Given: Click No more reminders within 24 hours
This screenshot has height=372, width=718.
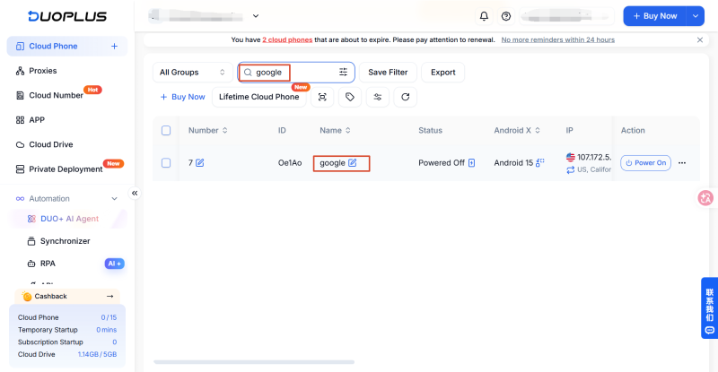Looking at the screenshot, I should pyautogui.click(x=557, y=39).
